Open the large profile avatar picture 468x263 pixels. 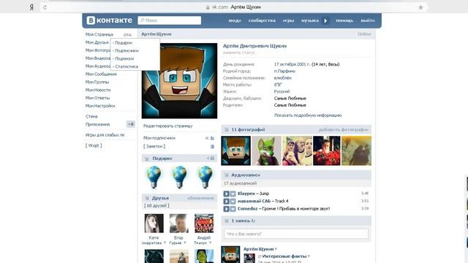[x=179, y=81]
